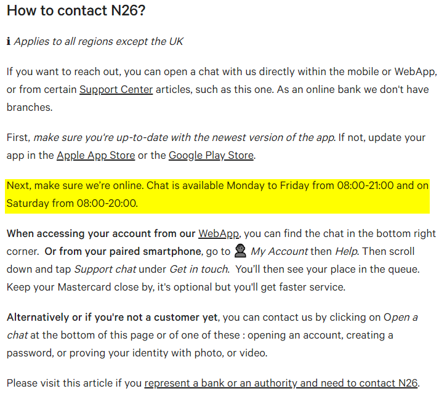Click the avatar icon before My Account
Viewport: 447px width, 394px height.
pyautogui.click(x=241, y=251)
